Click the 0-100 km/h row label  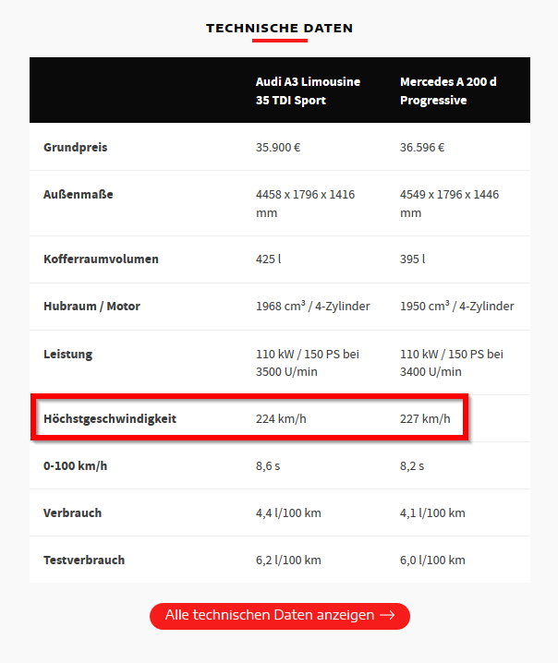tap(75, 465)
